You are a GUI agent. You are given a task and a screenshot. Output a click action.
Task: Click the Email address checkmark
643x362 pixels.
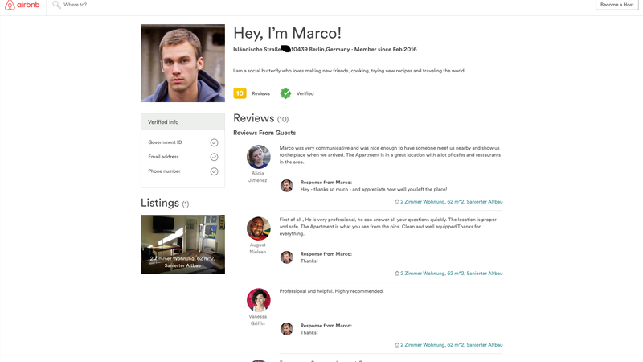click(214, 157)
